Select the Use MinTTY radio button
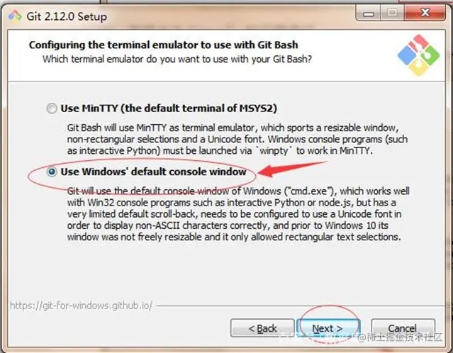 point(52,108)
